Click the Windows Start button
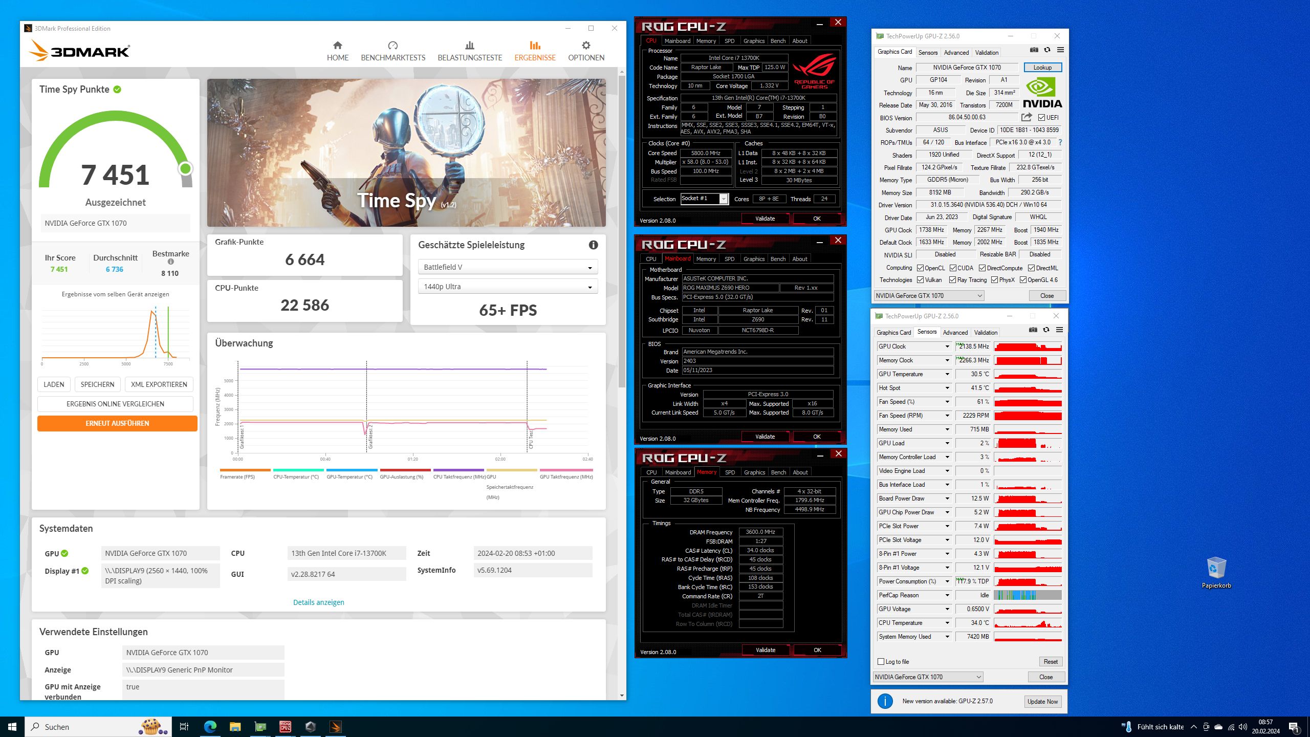1310x737 pixels. pos(12,727)
